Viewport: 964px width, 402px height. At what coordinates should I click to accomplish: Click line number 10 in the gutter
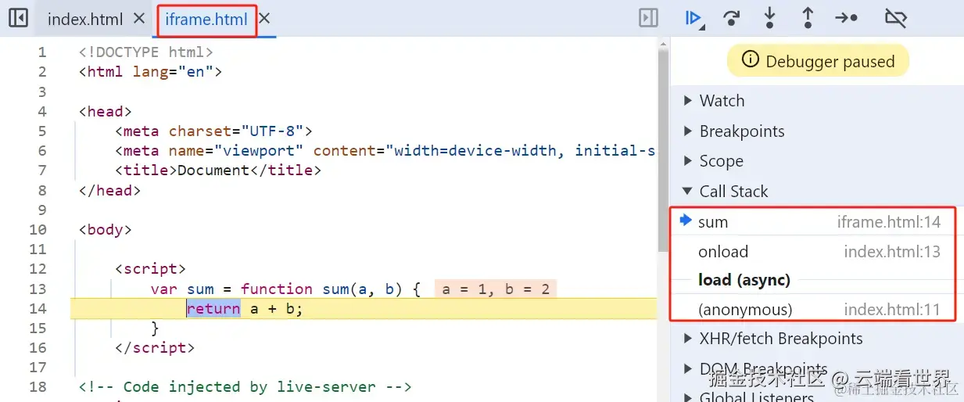[38, 229]
